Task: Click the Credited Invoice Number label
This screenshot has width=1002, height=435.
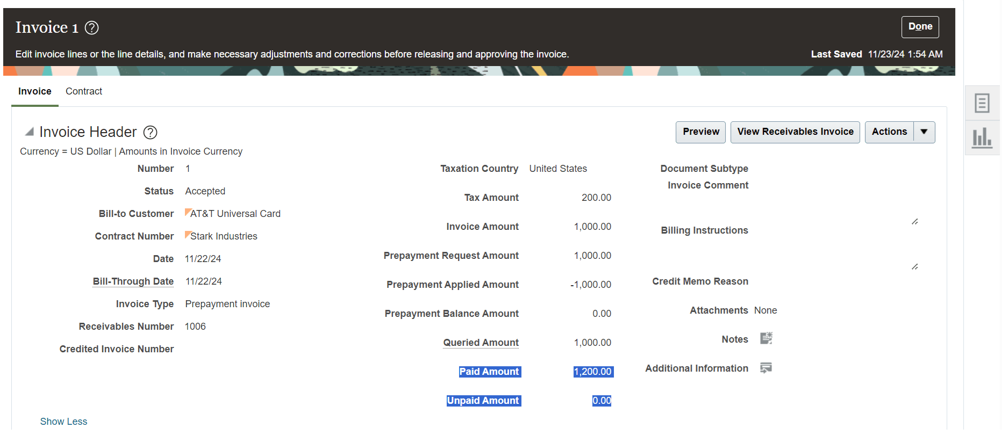Action: 117,349
